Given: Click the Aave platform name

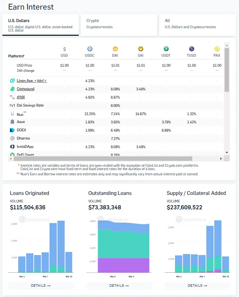Looking at the screenshot, I should tap(21, 122).
